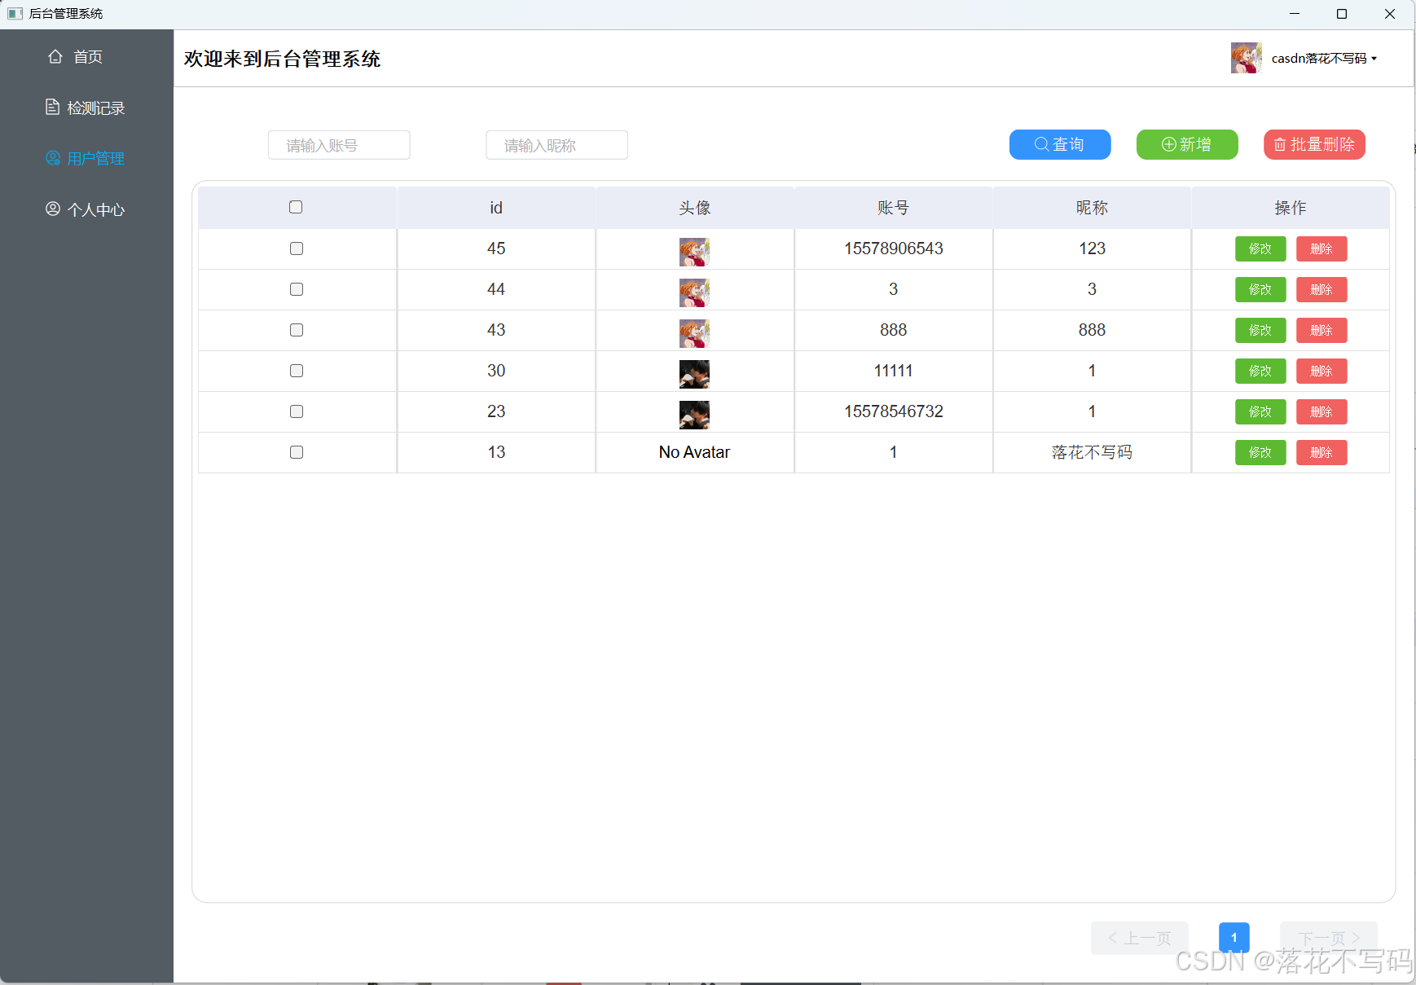The image size is (1416, 985).
Task: Click 删除 for account 15578906543
Action: tap(1321, 248)
